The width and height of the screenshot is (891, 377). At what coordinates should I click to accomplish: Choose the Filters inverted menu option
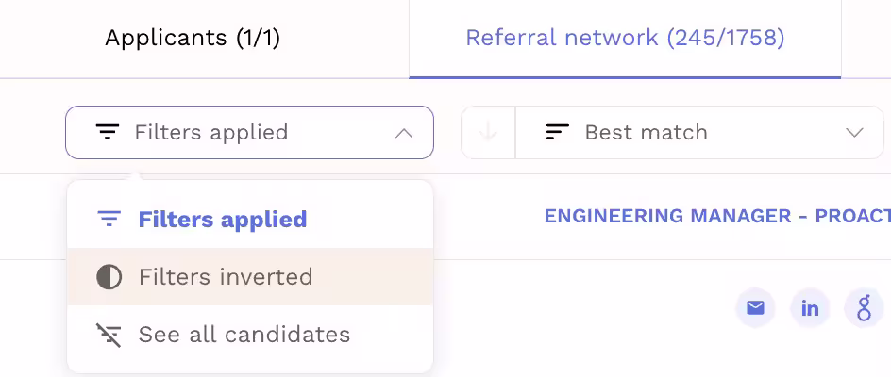coord(250,277)
